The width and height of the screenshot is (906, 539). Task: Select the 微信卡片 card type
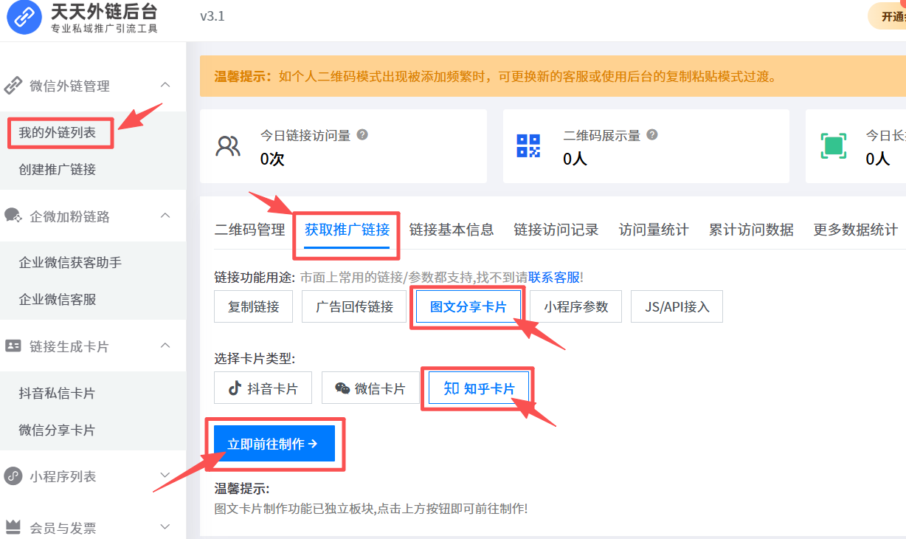(x=370, y=388)
